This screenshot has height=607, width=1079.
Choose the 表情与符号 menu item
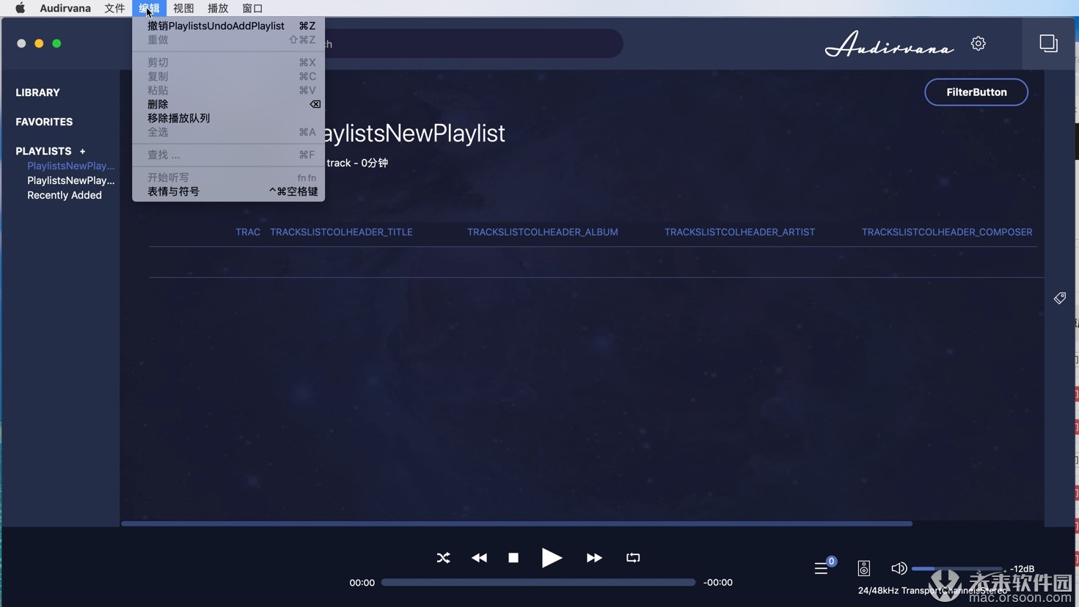click(x=228, y=191)
